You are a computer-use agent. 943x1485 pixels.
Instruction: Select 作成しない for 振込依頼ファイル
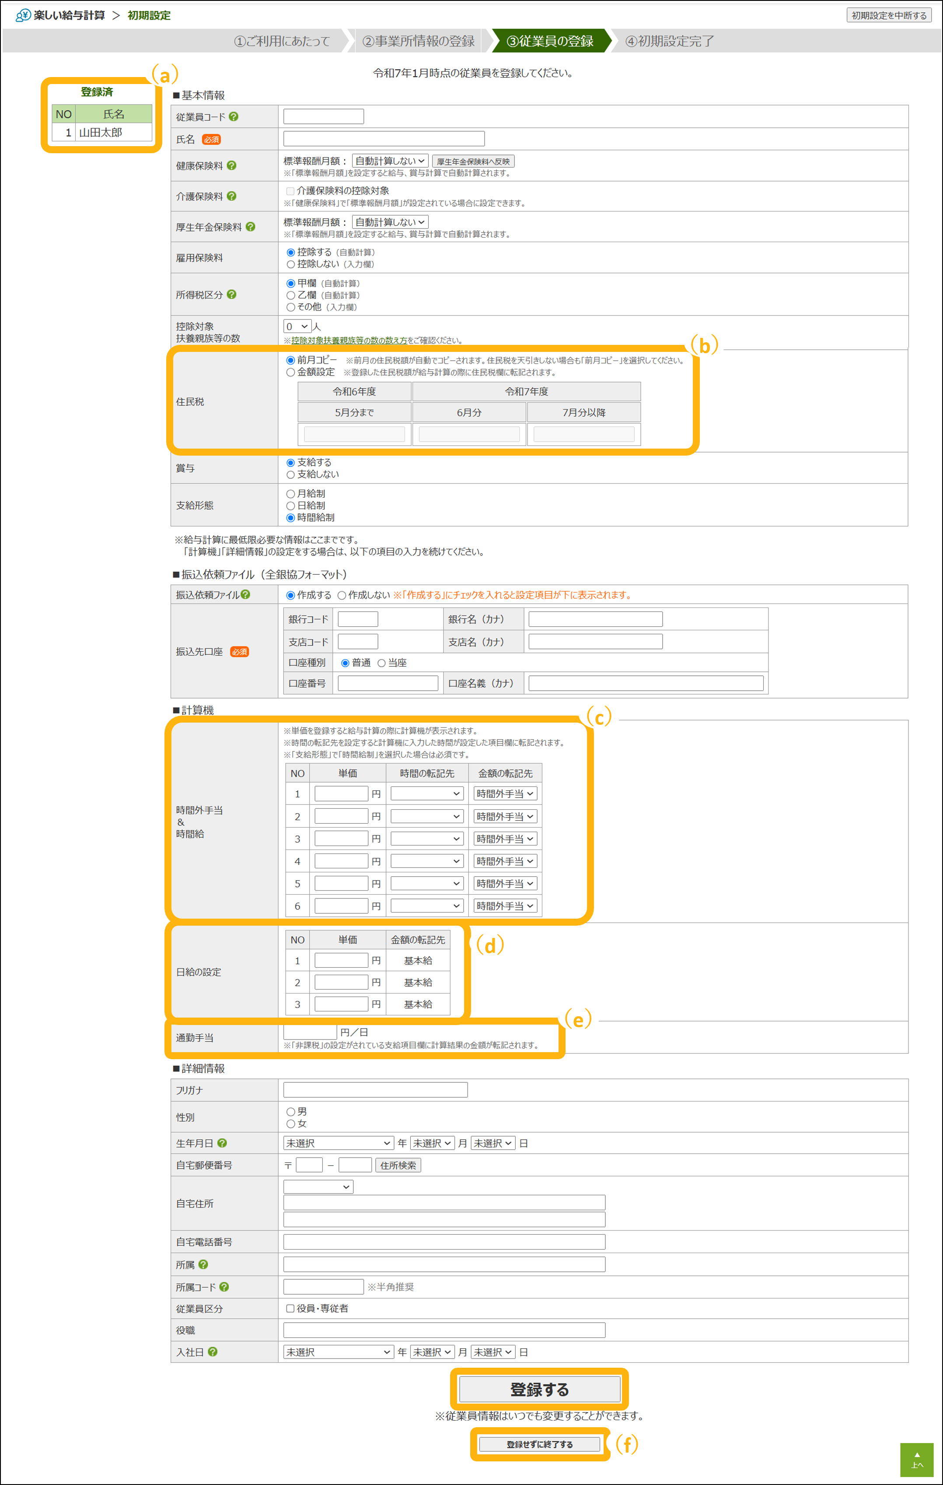click(x=342, y=595)
